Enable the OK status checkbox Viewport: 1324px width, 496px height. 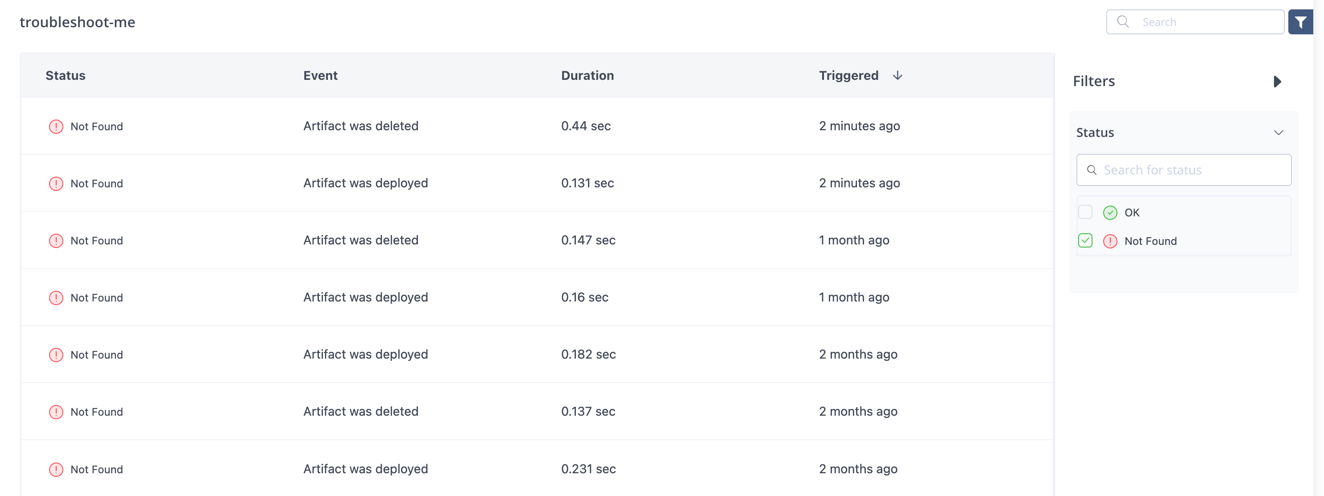coord(1085,212)
